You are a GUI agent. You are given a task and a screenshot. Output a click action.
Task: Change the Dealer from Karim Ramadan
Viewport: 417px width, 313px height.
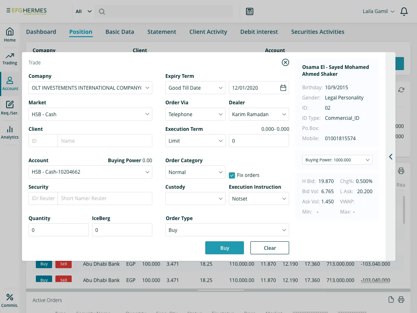pos(259,114)
